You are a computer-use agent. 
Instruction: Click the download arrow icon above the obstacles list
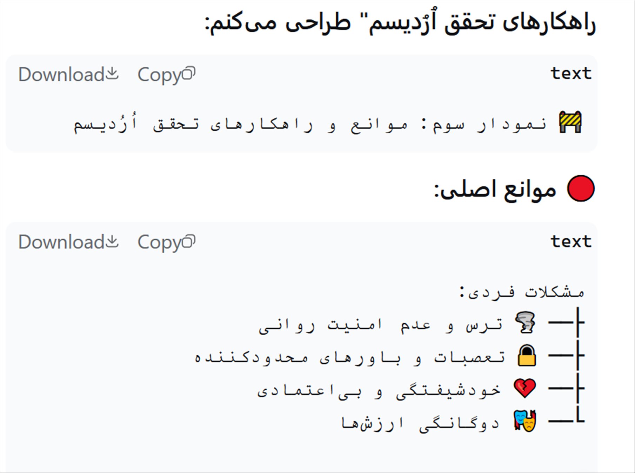click(x=112, y=241)
